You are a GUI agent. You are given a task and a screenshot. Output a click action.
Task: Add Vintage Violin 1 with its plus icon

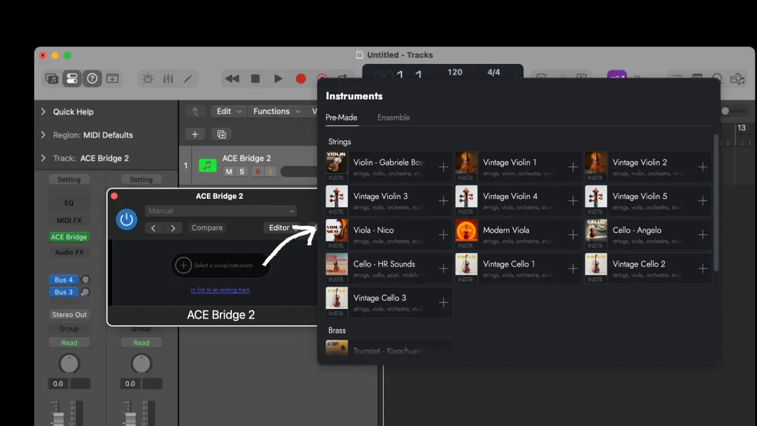coord(572,167)
